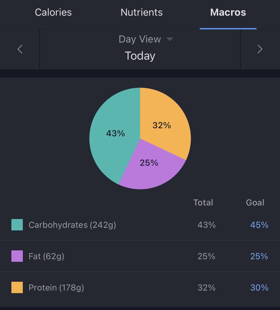The height and width of the screenshot is (310, 280).
Task: Tap the Protein 30% goal value
Action: click(x=259, y=287)
